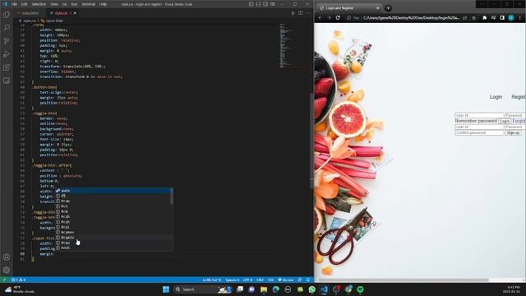Reload the page in the browser
Image resolution: width=526 pixels, height=296 pixels.
coord(338,18)
